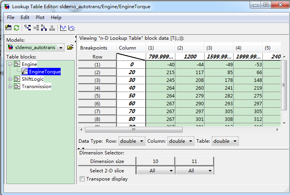Viewport: 290px width, 195px height.
Task: Click the delete row toolbar icon
Action: [x=36, y=28]
